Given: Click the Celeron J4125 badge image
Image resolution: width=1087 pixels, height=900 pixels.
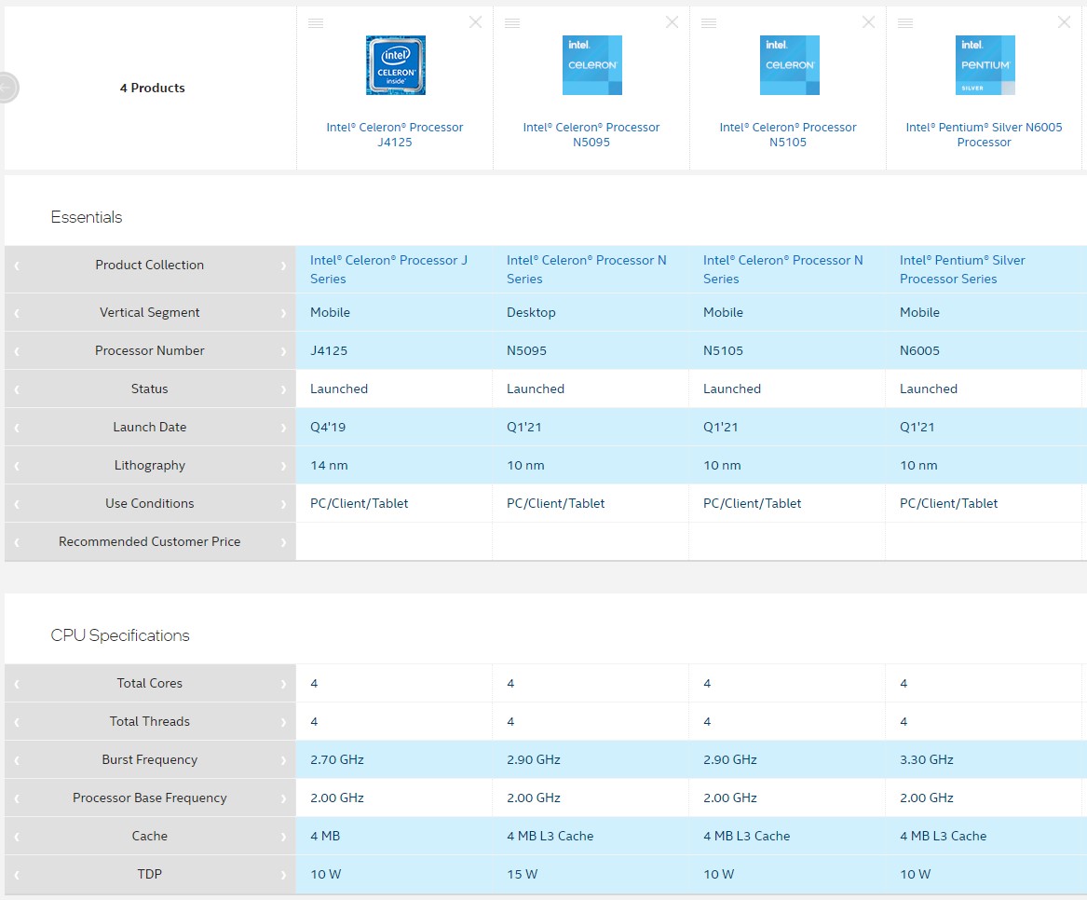Looking at the screenshot, I should click(395, 65).
